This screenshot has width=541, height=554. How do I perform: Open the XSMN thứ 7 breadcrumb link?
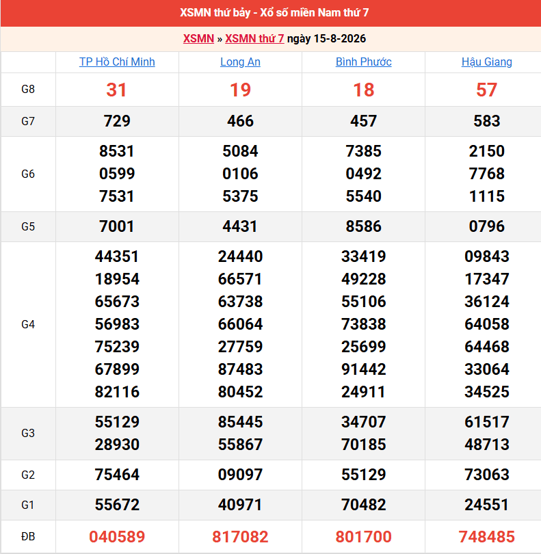(x=254, y=38)
